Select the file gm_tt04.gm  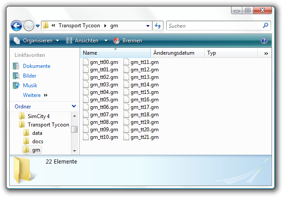point(104,92)
